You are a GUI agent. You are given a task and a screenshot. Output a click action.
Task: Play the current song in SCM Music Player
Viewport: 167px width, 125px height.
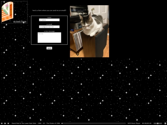coord(5,123)
